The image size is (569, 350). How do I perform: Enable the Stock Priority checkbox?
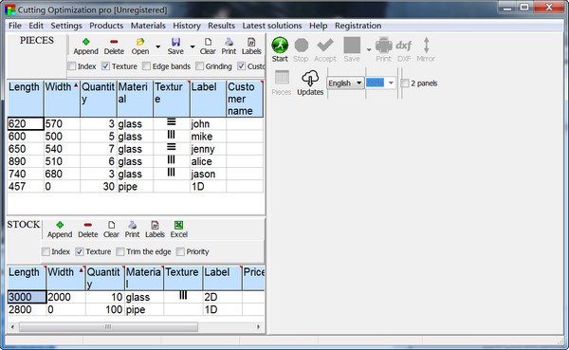180,251
